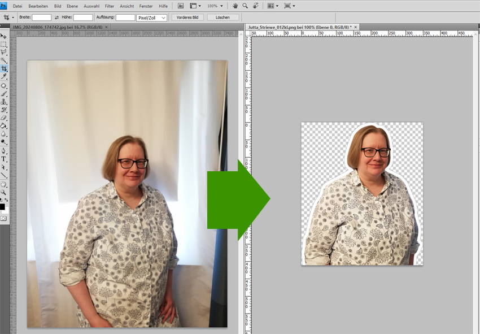
Task: Select the Crop tool in toolbox
Action: pos(4,68)
